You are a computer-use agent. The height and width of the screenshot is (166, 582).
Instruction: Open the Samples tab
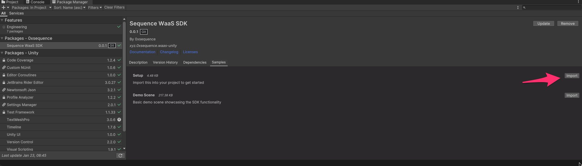click(219, 62)
